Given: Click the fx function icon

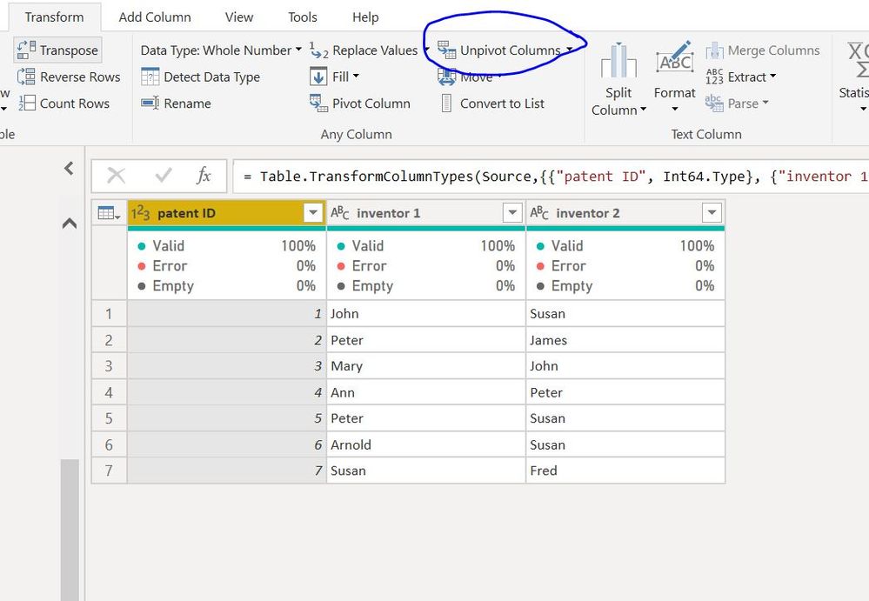Looking at the screenshot, I should (204, 176).
